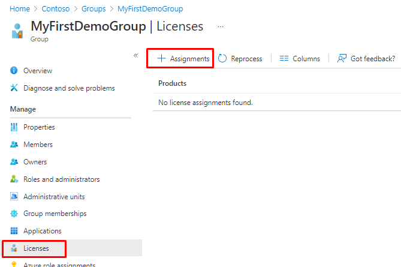Open the Owners menu item
This screenshot has height=267, width=401.
click(35, 162)
